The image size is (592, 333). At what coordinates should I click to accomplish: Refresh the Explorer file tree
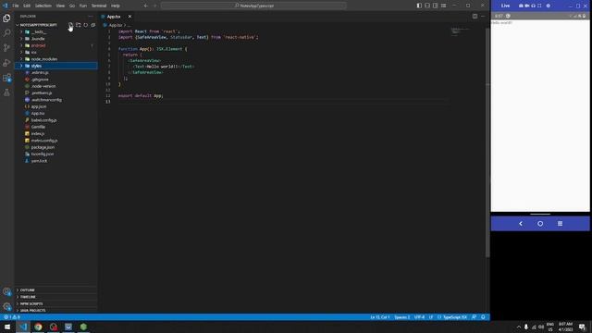tap(86, 25)
